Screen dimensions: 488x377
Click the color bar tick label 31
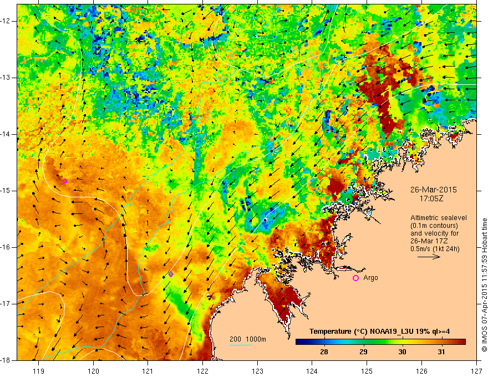click(441, 352)
